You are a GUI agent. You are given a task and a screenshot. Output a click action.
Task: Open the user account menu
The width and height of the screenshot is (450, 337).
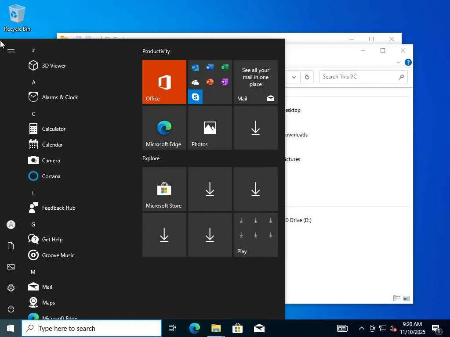11,225
